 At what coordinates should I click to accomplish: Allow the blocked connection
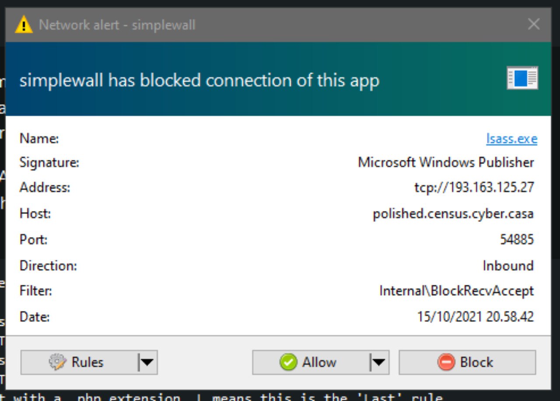click(311, 362)
